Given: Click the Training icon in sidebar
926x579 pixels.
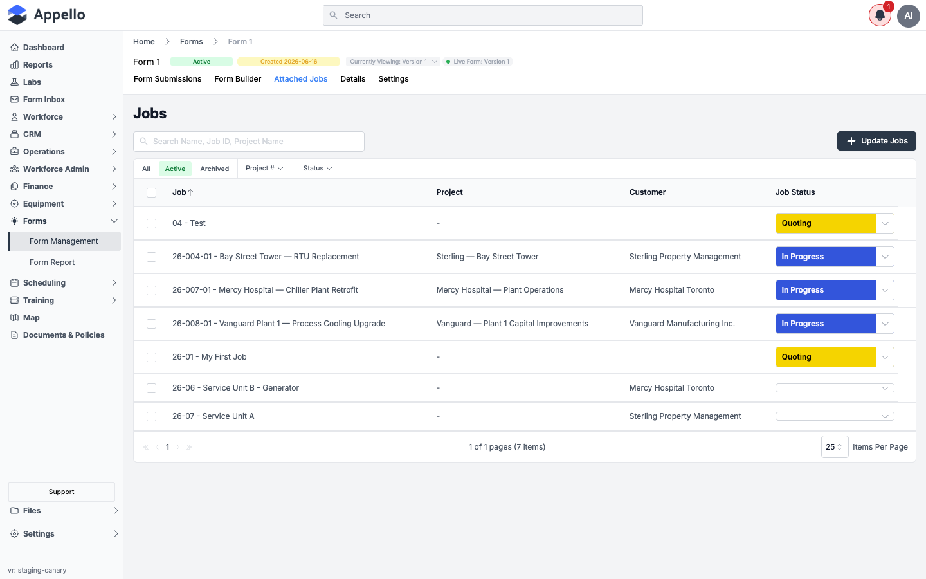Looking at the screenshot, I should click(x=14, y=300).
